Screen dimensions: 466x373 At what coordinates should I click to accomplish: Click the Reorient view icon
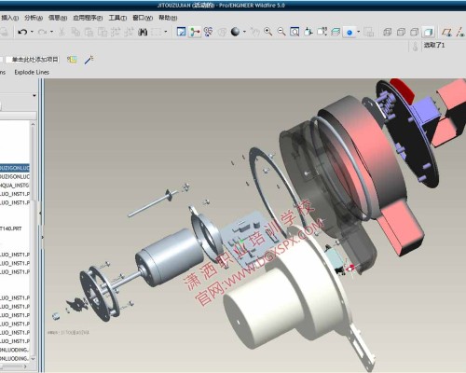(x=308, y=32)
